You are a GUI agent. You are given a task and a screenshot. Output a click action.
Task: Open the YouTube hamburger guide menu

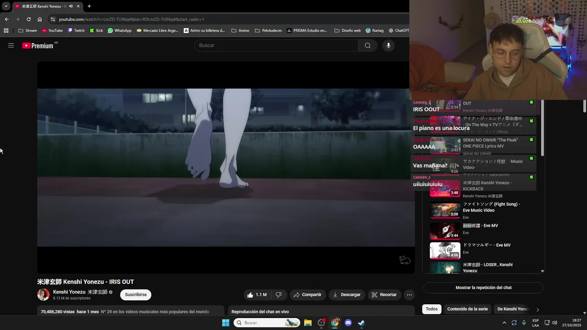click(x=11, y=45)
